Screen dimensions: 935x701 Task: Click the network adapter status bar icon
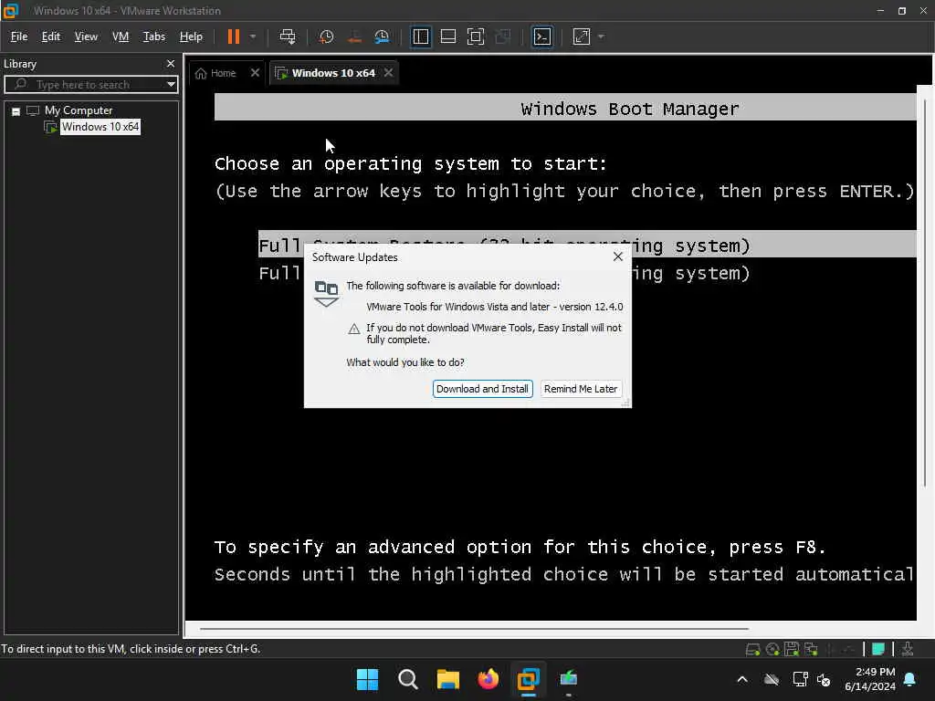[x=811, y=649]
